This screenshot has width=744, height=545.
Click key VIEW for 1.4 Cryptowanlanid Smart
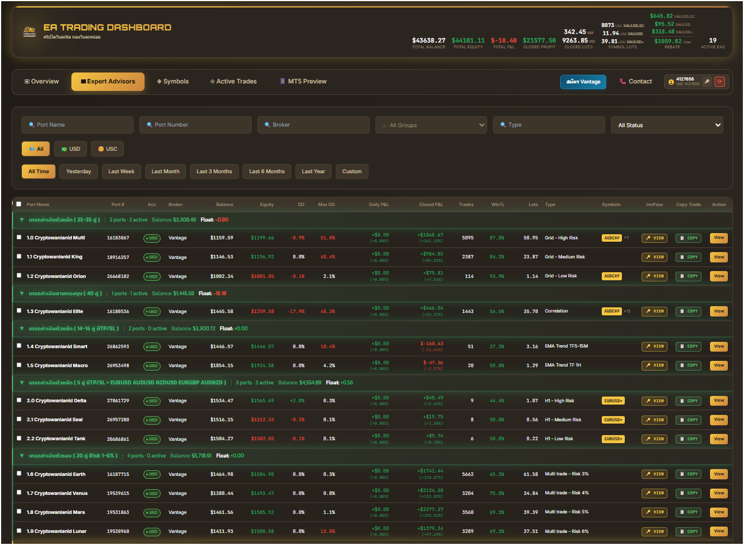click(654, 346)
